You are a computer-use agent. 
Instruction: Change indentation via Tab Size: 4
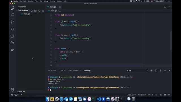pos(142,95)
